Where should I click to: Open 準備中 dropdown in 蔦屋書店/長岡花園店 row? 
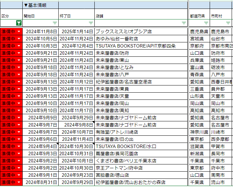[x=19, y=153]
